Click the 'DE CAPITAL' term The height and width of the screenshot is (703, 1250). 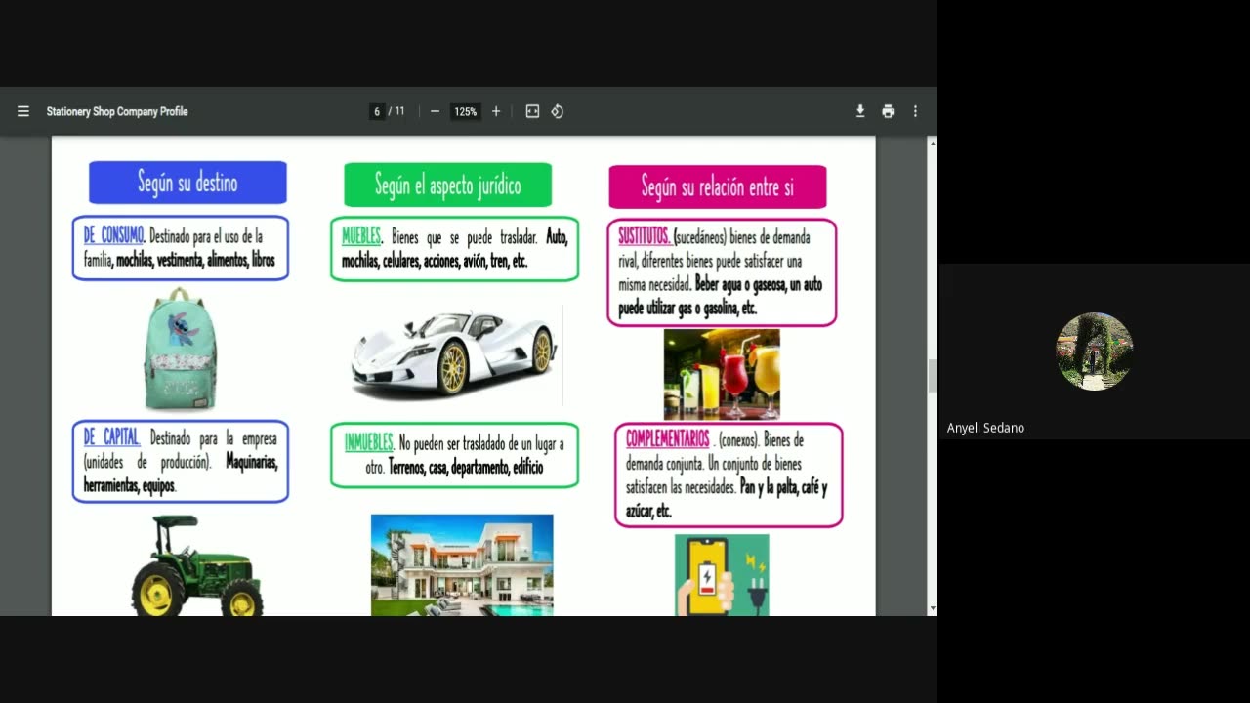coord(111,438)
